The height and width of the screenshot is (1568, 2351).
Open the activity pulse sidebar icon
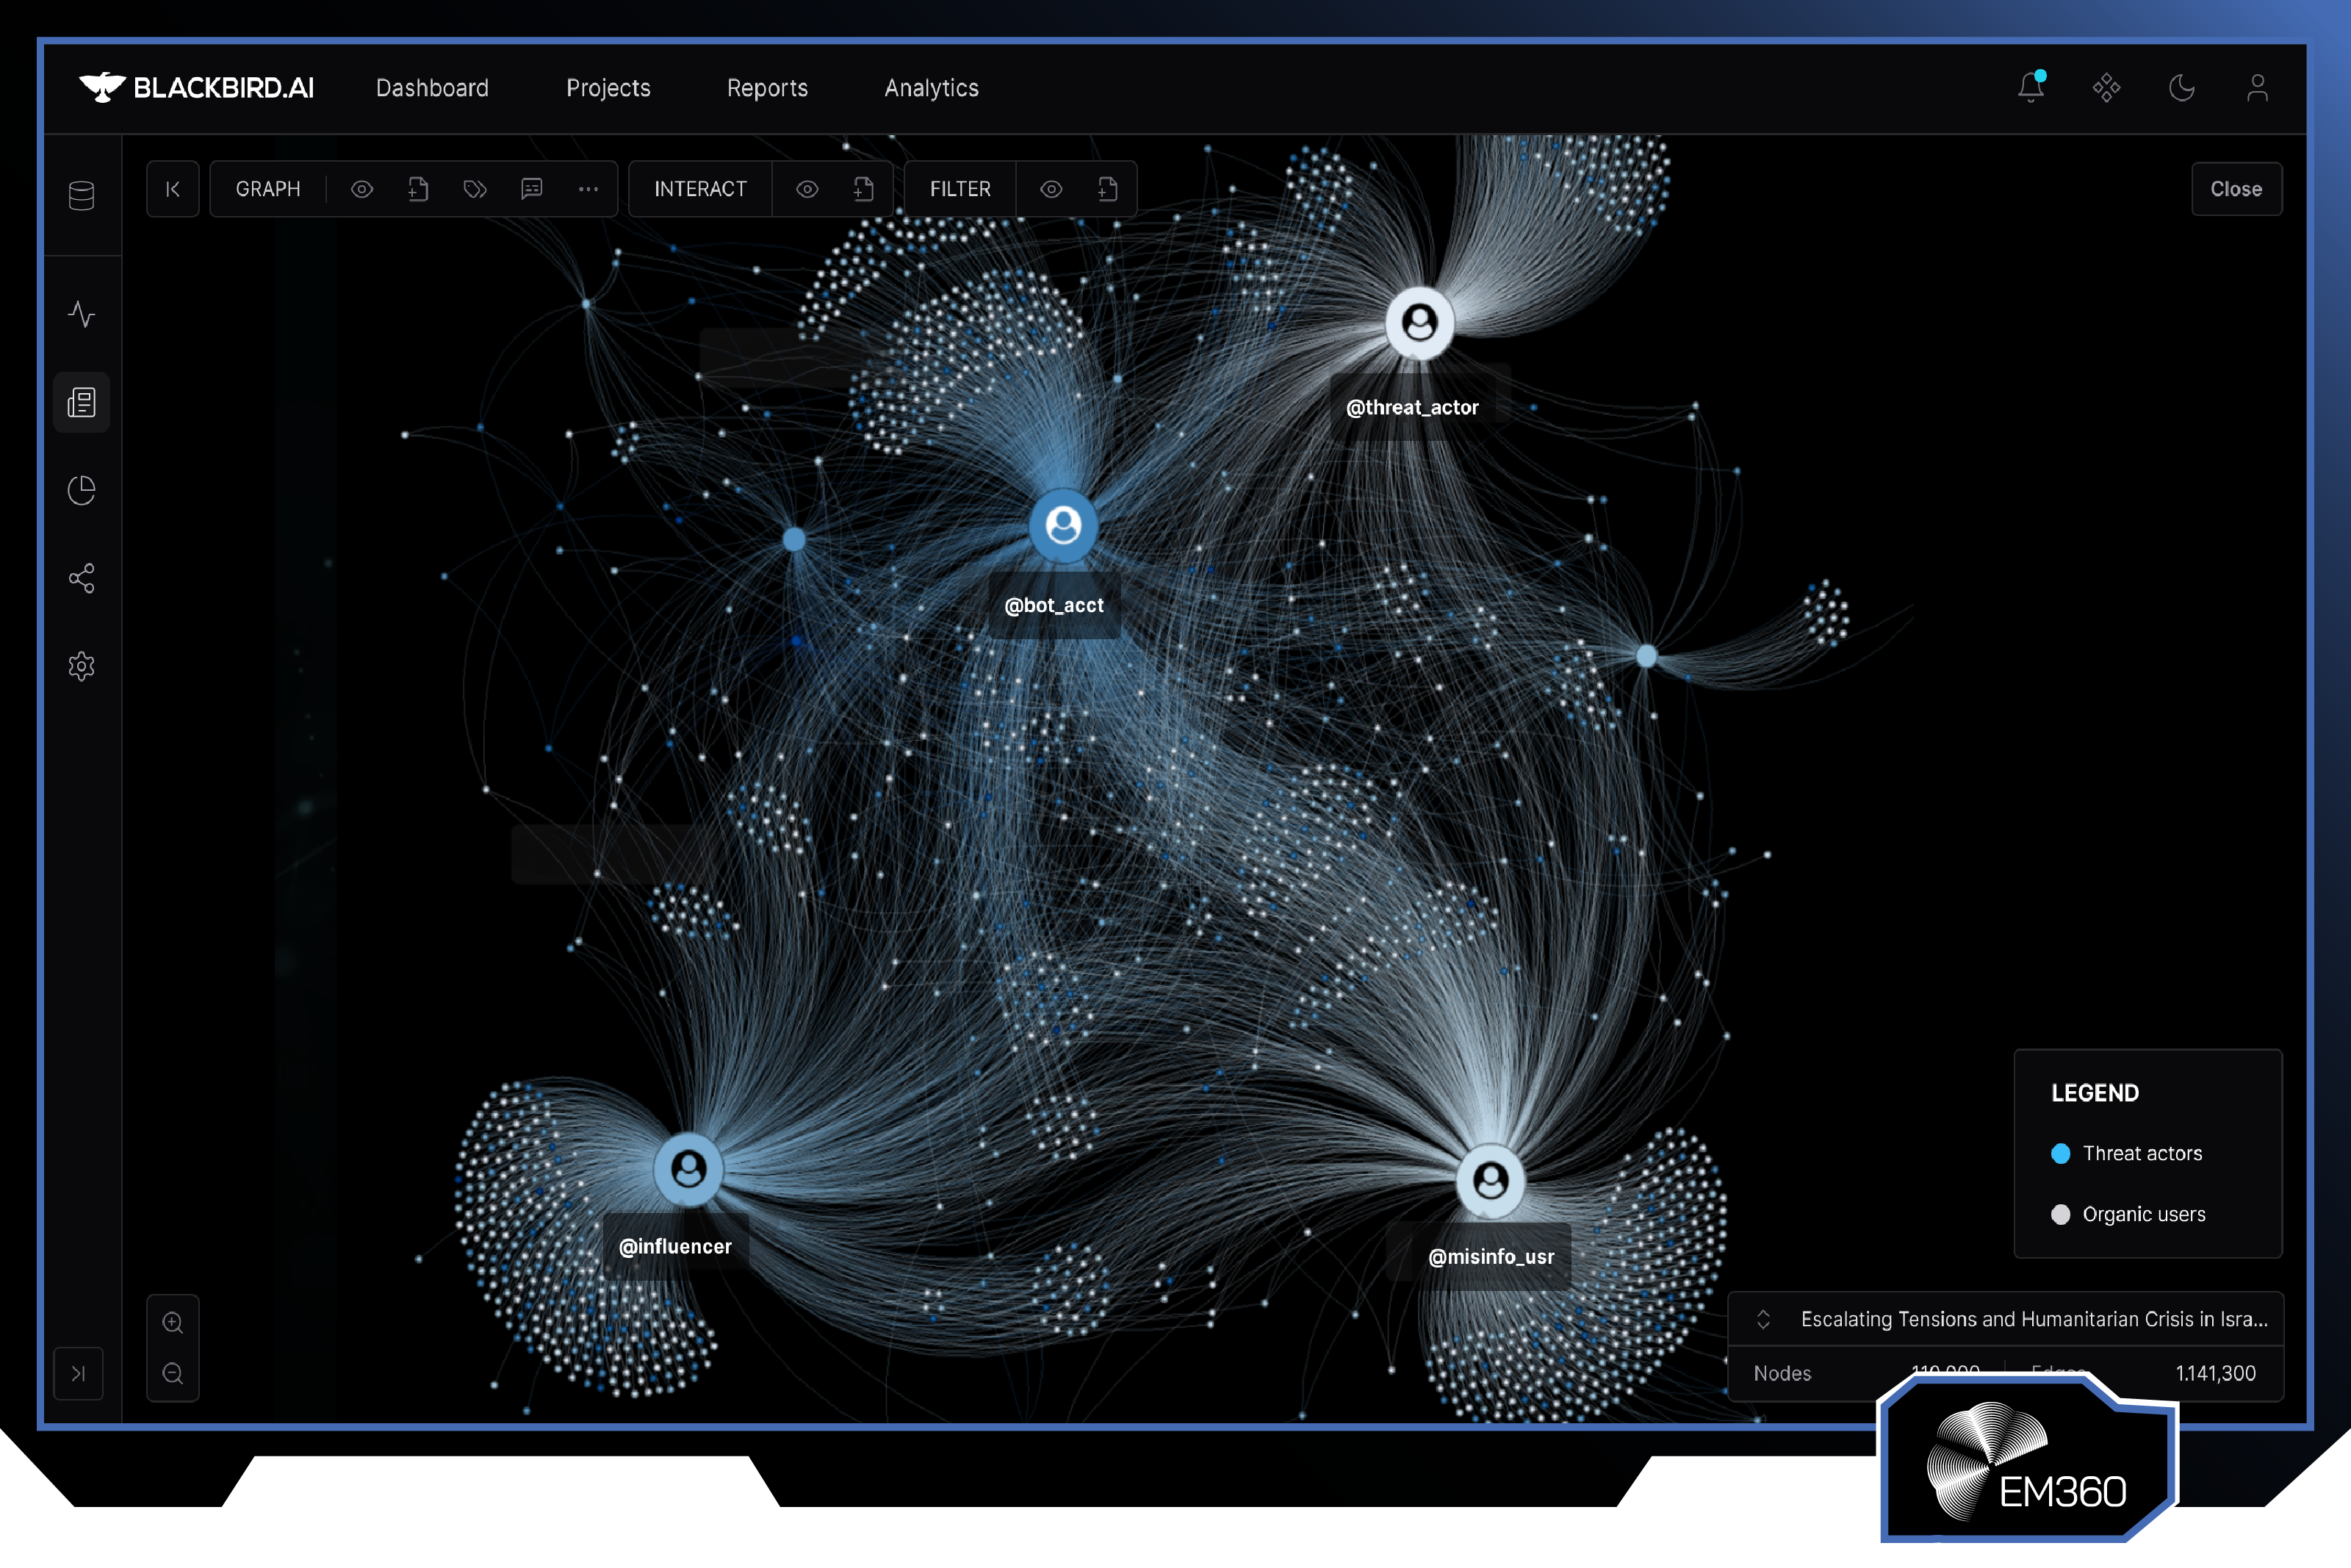tap(82, 314)
